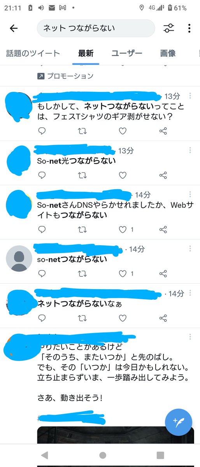This screenshot has width=200, height=467.
Task: Tap the Android home navigation button
Action: 103,455
